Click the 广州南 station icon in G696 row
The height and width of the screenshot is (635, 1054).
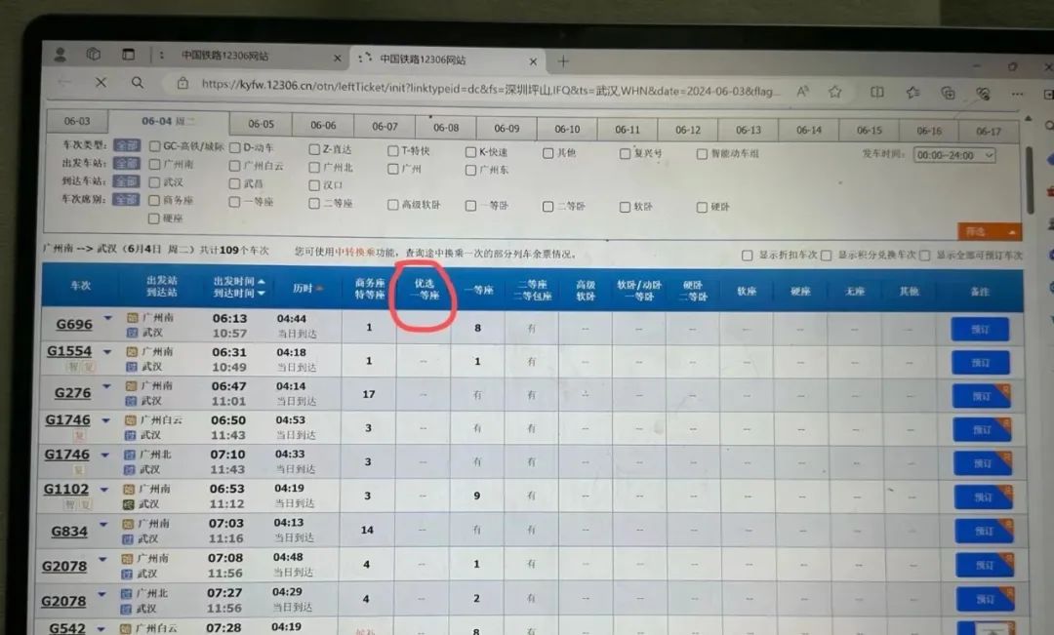point(132,317)
